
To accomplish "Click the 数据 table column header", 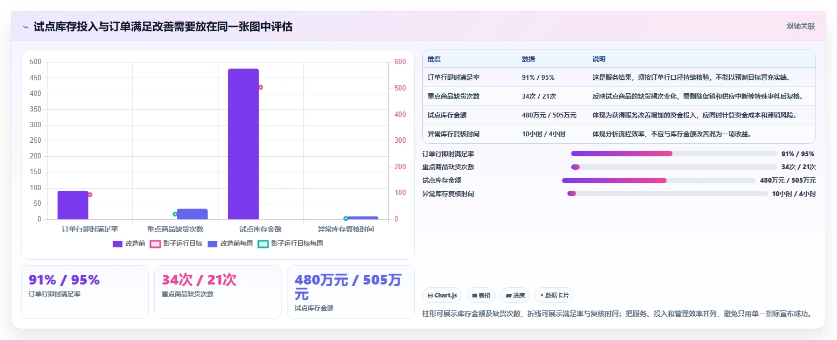I will pyautogui.click(x=529, y=59).
